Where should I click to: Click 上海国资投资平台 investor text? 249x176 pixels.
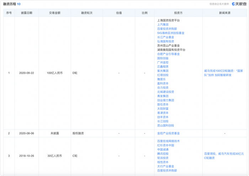click(x=169, y=20)
